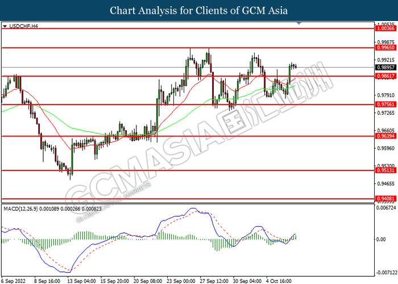398x284 pixels.
Task: Click the 0.99875 price axis value
Action: pyautogui.click(x=386, y=43)
